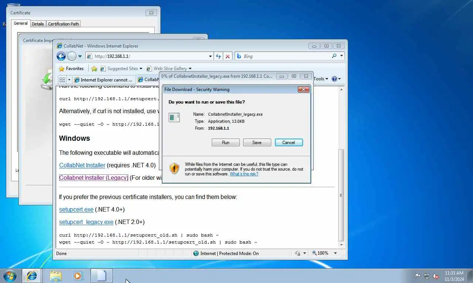Click the yellow security shield warning icon

pyautogui.click(x=174, y=168)
